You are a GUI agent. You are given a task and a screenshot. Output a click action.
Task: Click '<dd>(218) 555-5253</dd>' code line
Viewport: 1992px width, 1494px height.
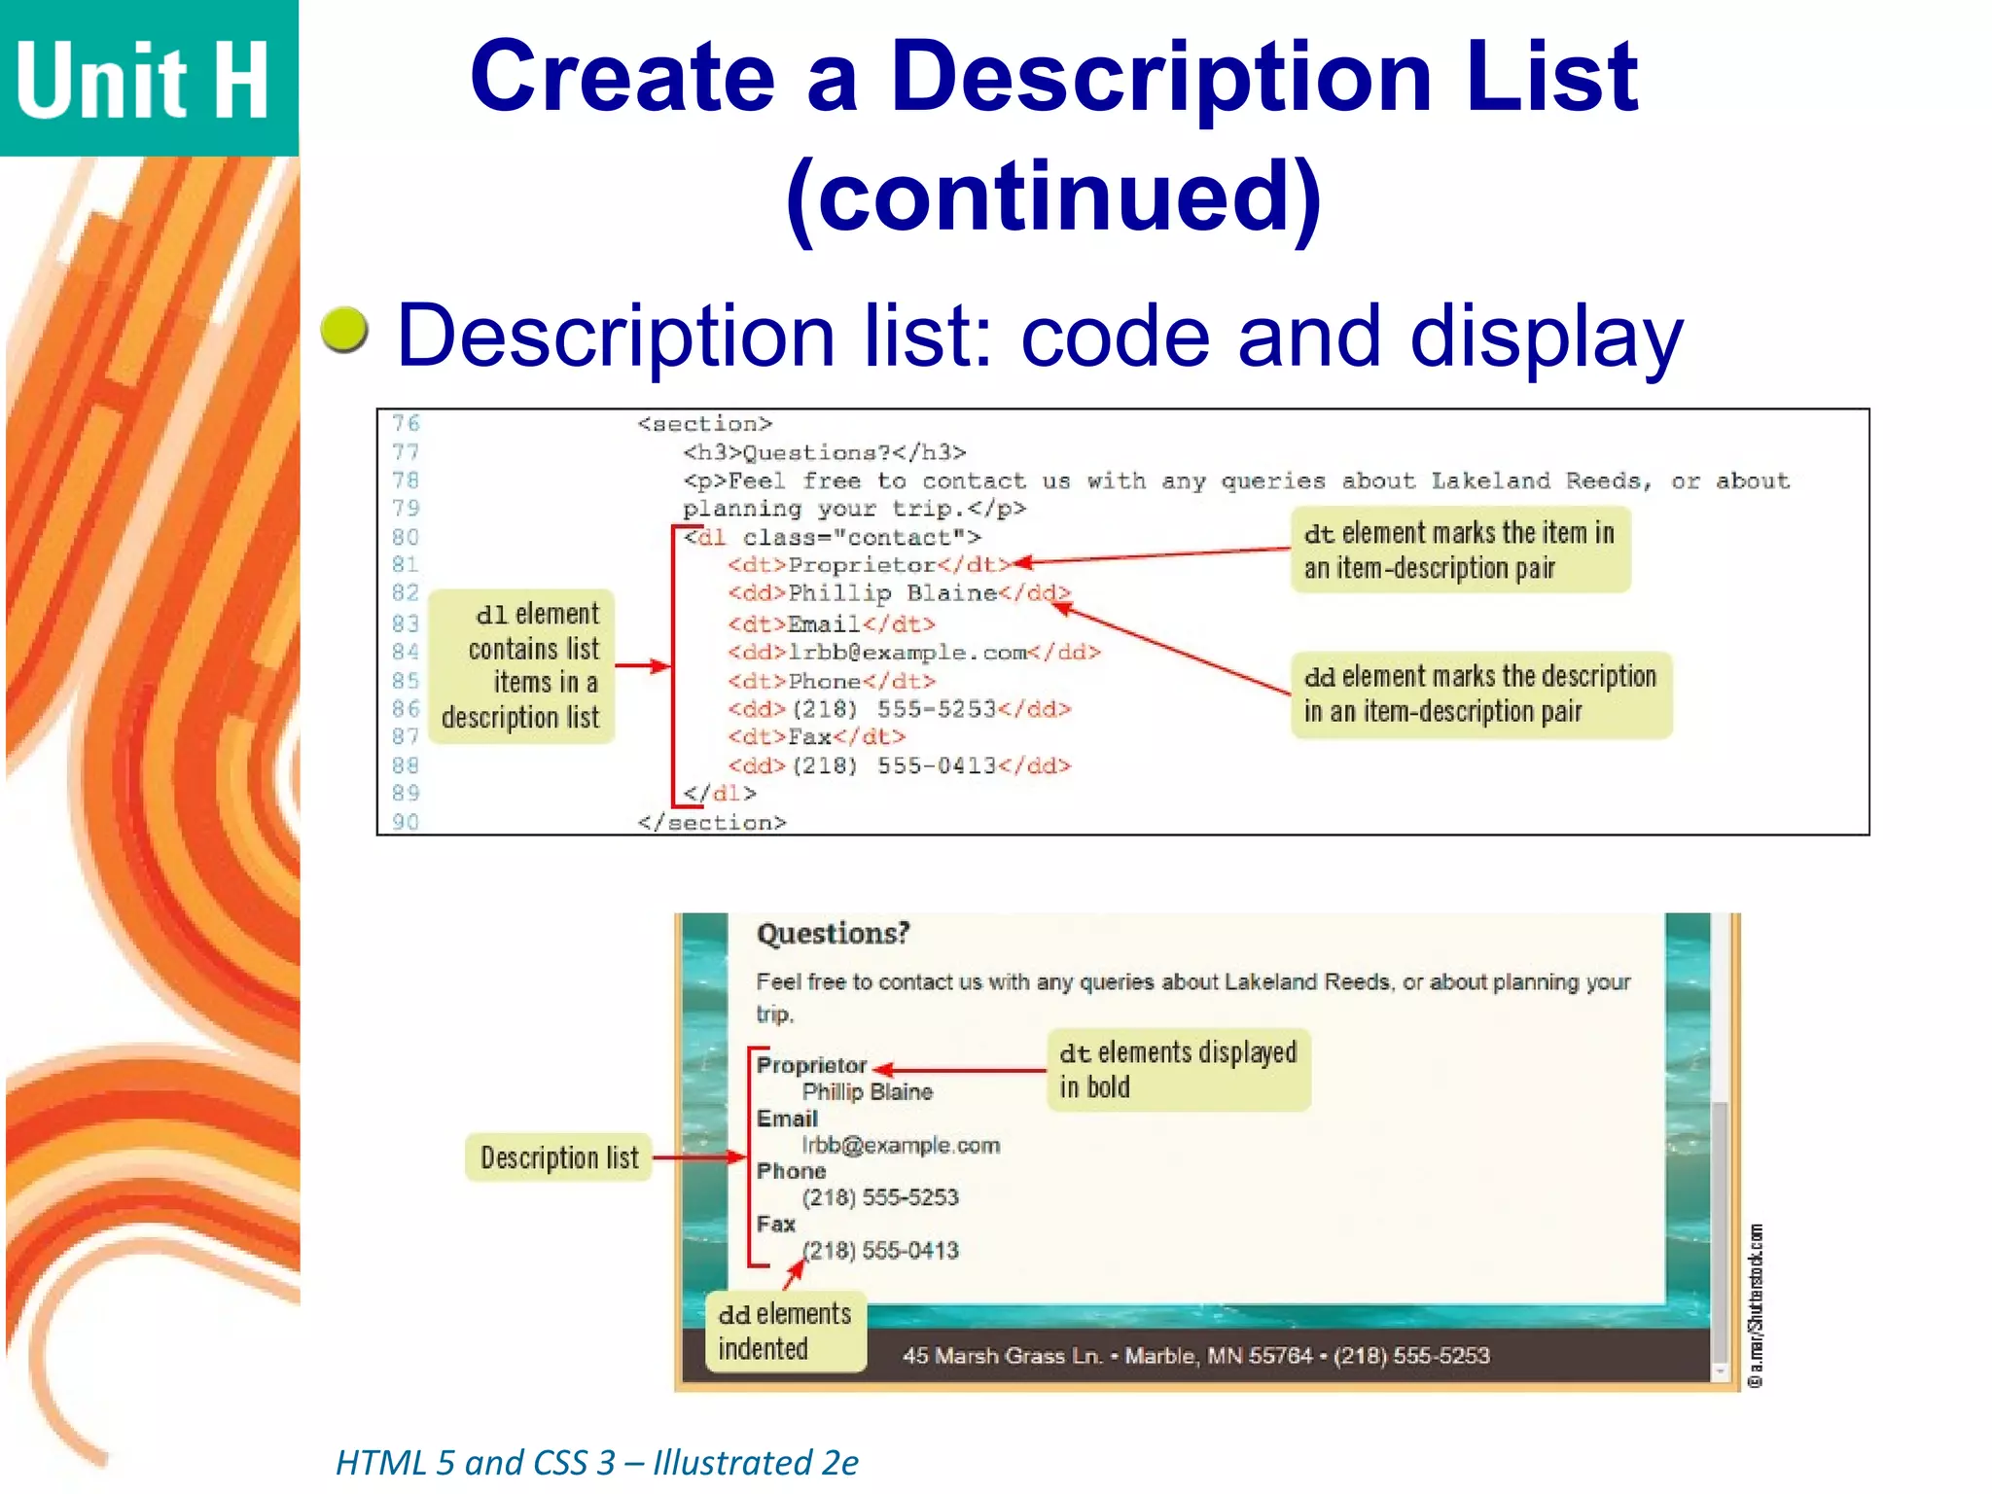900,709
